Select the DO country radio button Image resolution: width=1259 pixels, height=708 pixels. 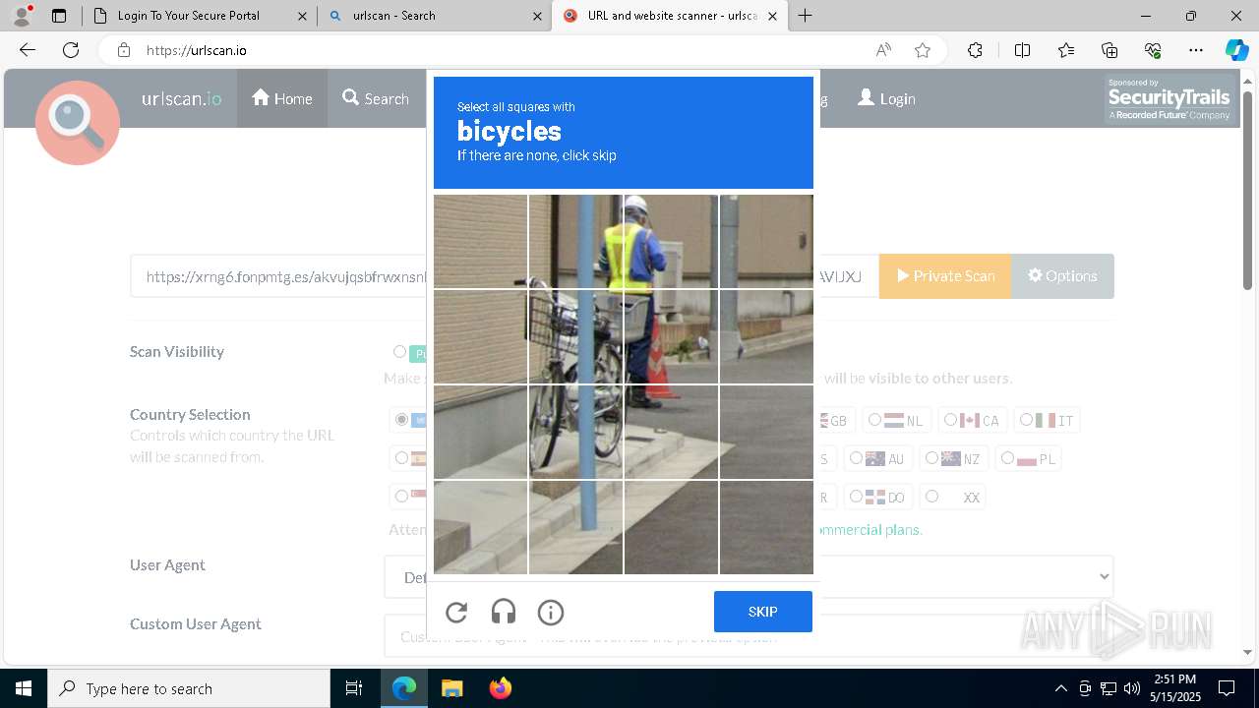(x=856, y=497)
